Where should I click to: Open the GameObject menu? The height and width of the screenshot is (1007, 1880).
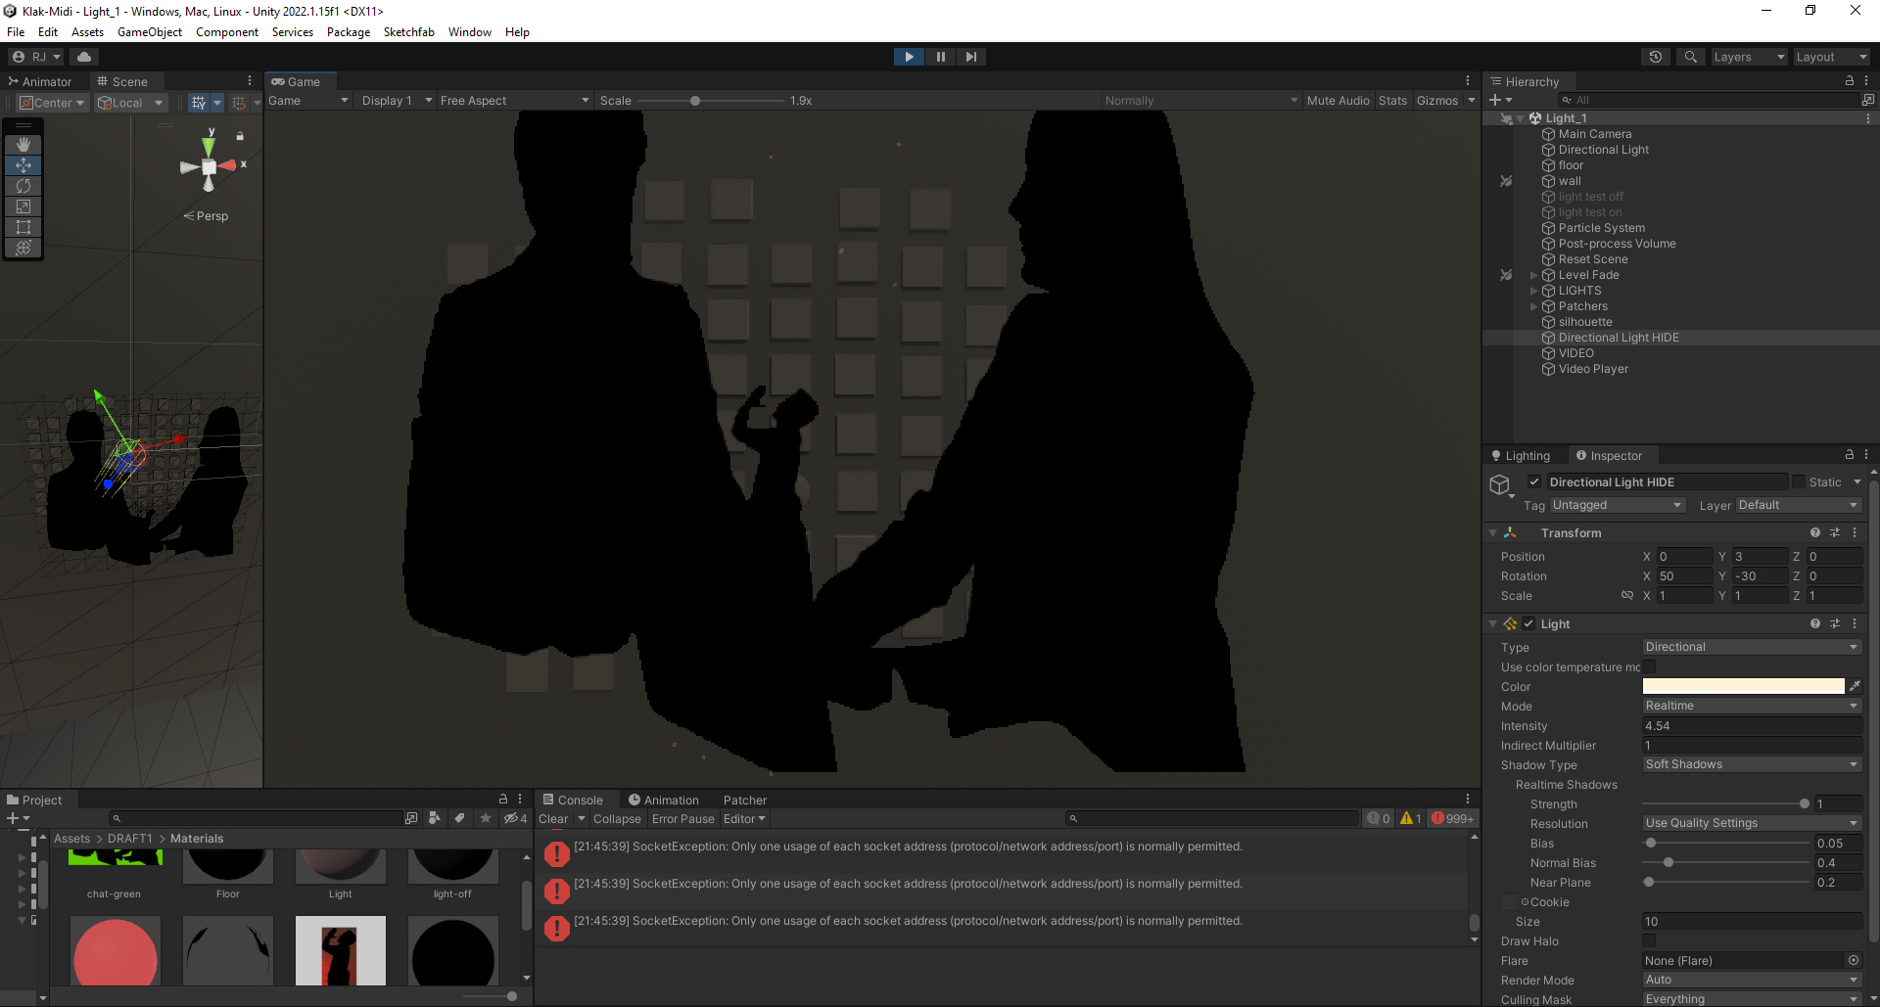point(149,32)
